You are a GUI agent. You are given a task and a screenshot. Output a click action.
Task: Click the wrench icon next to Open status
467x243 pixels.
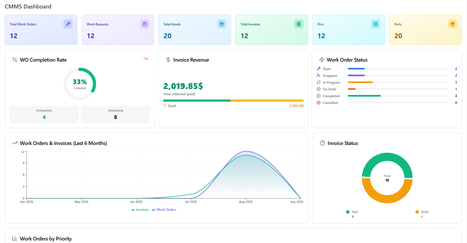[319, 69]
